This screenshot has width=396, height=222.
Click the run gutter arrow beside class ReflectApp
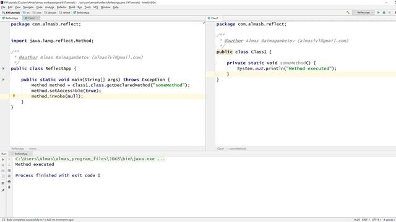(x=3, y=68)
